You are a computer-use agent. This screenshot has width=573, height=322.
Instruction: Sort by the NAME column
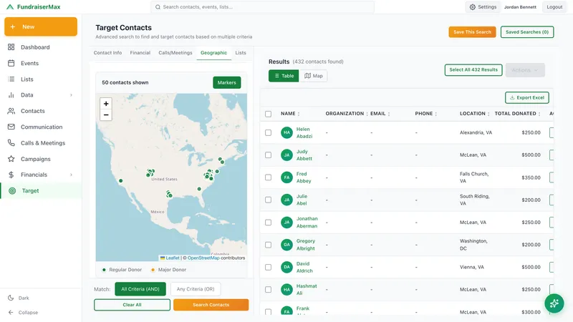click(290, 114)
